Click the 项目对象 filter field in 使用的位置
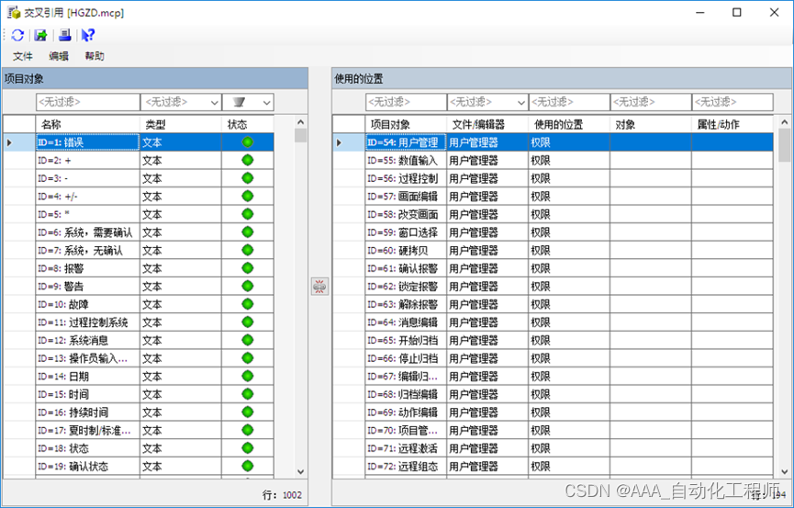Viewport: 794px width, 508px height. point(406,102)
